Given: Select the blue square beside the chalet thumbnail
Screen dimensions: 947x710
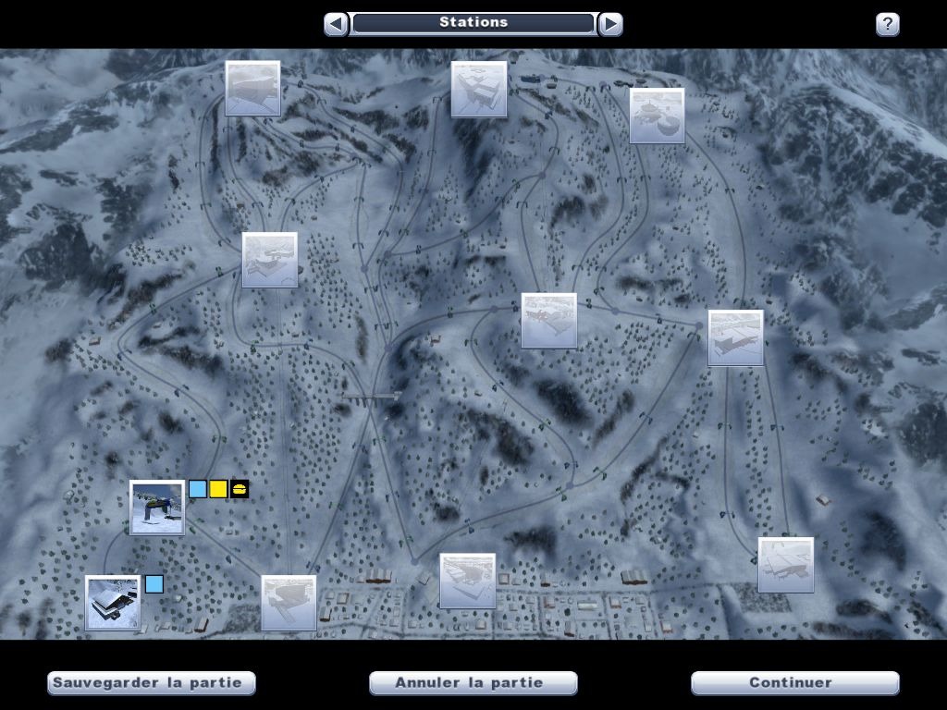Looking at the screenshot, I should 154,584.
